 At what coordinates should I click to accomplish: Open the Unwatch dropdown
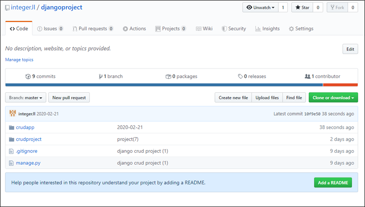[260, 8]
